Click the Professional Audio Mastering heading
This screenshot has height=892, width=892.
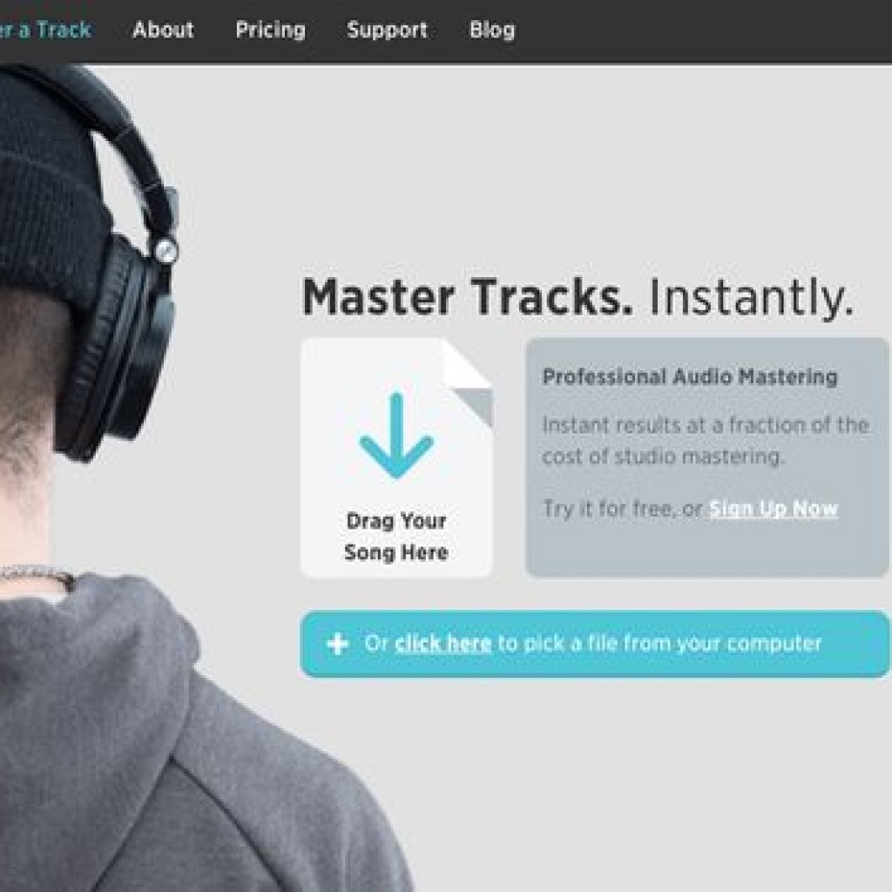point(690,376)
